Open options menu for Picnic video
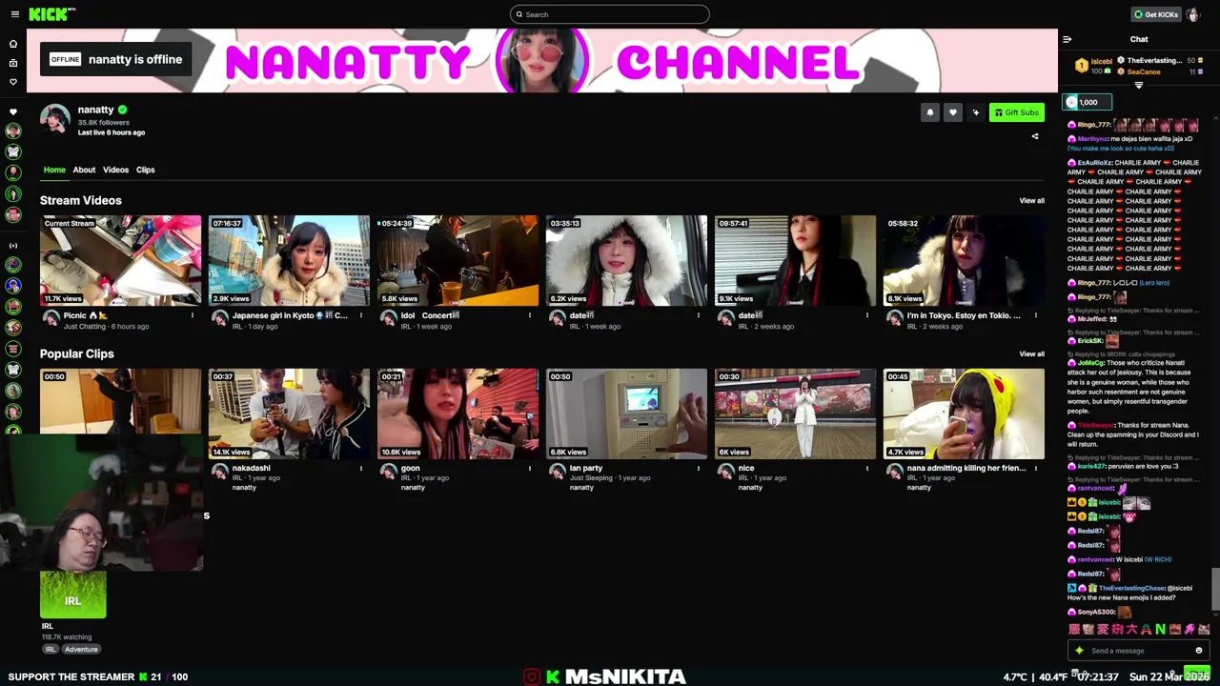Viewport: 1220px width, 686px height. click(x=193, y=315)
